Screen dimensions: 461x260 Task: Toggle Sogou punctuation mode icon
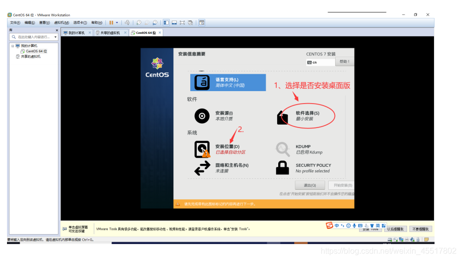(343, 226)
